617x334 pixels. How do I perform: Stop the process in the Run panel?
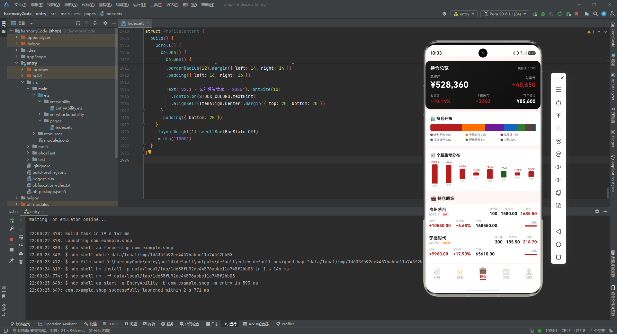coord(12,239)
